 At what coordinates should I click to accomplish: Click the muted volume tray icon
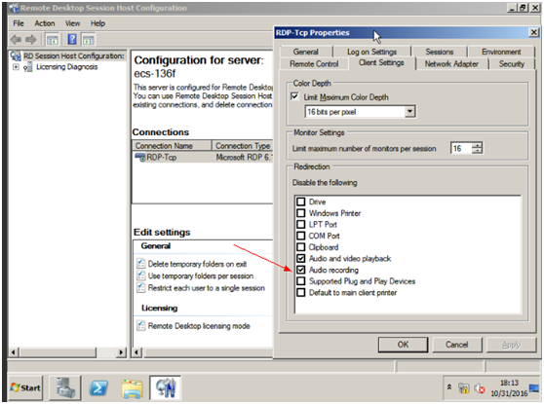[480, 388]
